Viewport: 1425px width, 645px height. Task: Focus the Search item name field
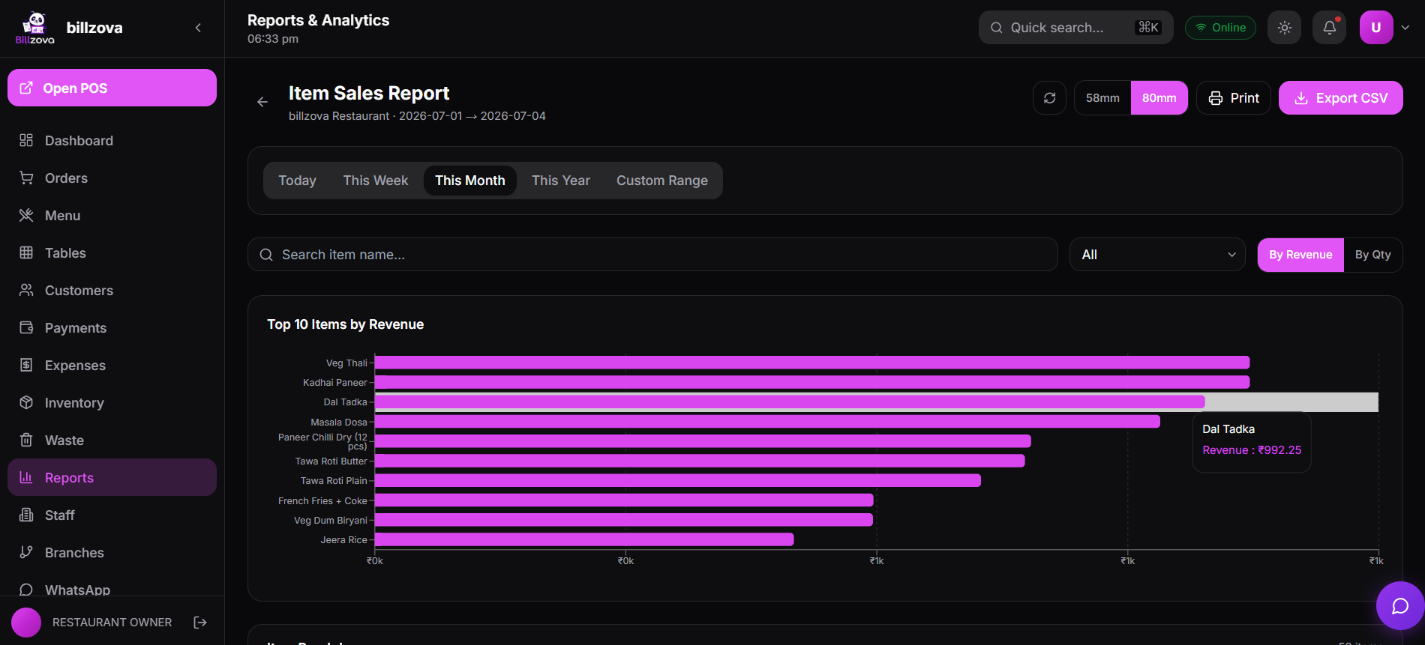[652, 255]
